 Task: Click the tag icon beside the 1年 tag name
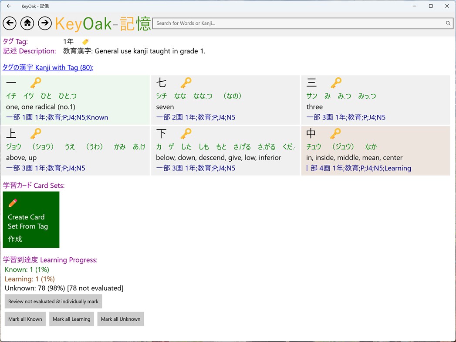pos(85,41)
